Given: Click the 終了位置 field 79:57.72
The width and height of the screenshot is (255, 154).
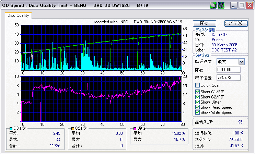Looking at the screenshot, I should (229, 78).
